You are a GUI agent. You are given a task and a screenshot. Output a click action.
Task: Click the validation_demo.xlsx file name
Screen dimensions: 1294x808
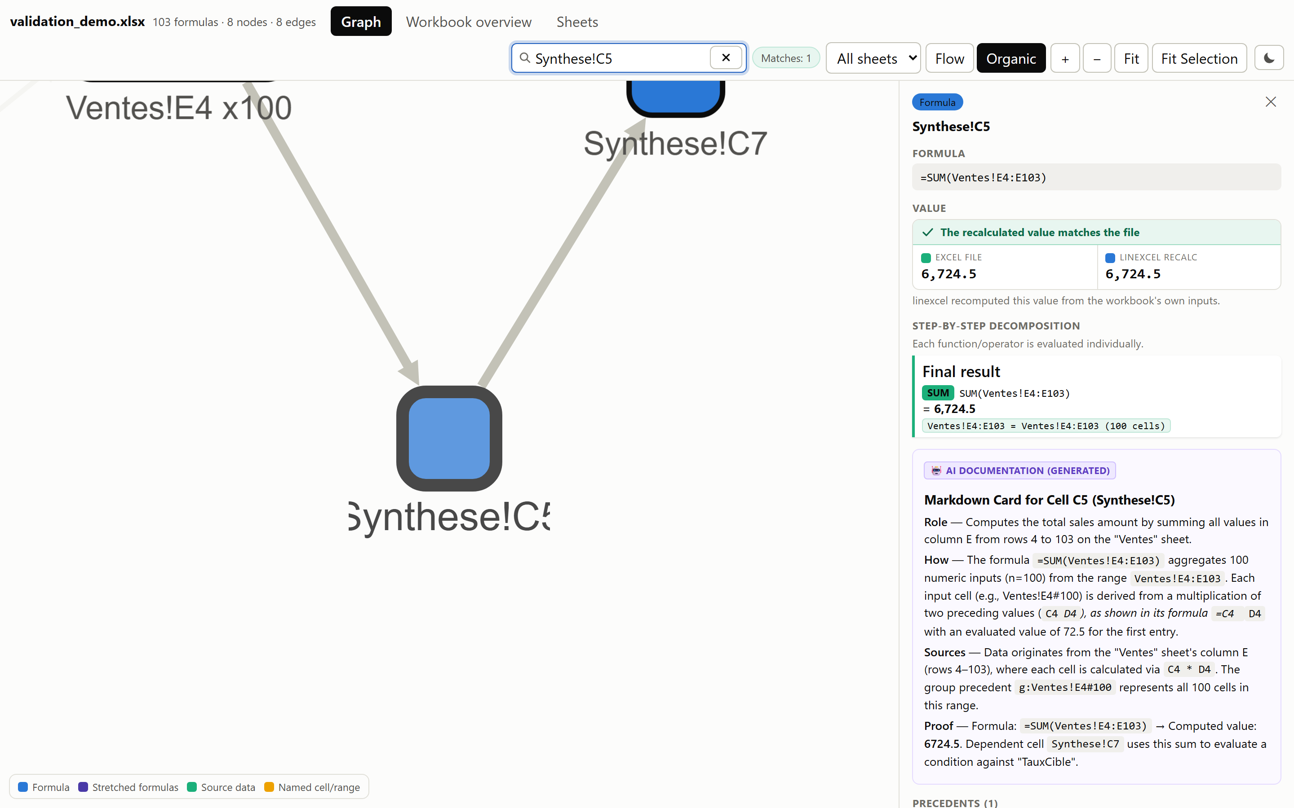(x=78, y=22)
